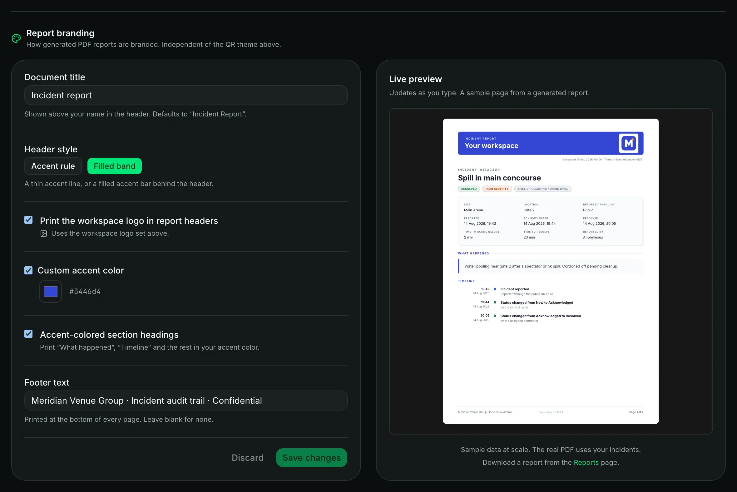This screenshot has height=492, width=737.
Task: Click the Report branding heading
Action: 60,33
